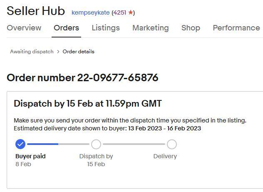
Task: Open the Marketing tab
Action: click(151, 28)
